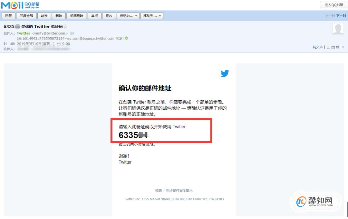Go to next email 下一封
Image resolution: width=348 pixels, height=219 pixels.
coord(341,16)
